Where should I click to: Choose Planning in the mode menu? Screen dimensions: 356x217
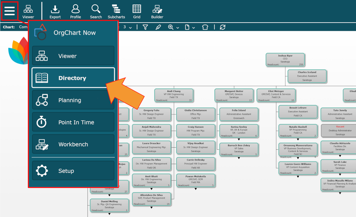pos(73,100)
